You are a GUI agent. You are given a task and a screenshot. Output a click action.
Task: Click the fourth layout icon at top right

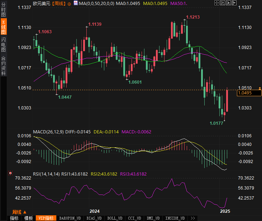click(x=234, y=3)
